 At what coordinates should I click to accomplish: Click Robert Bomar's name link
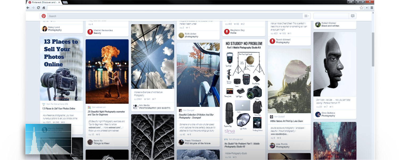tap(329, 23)
